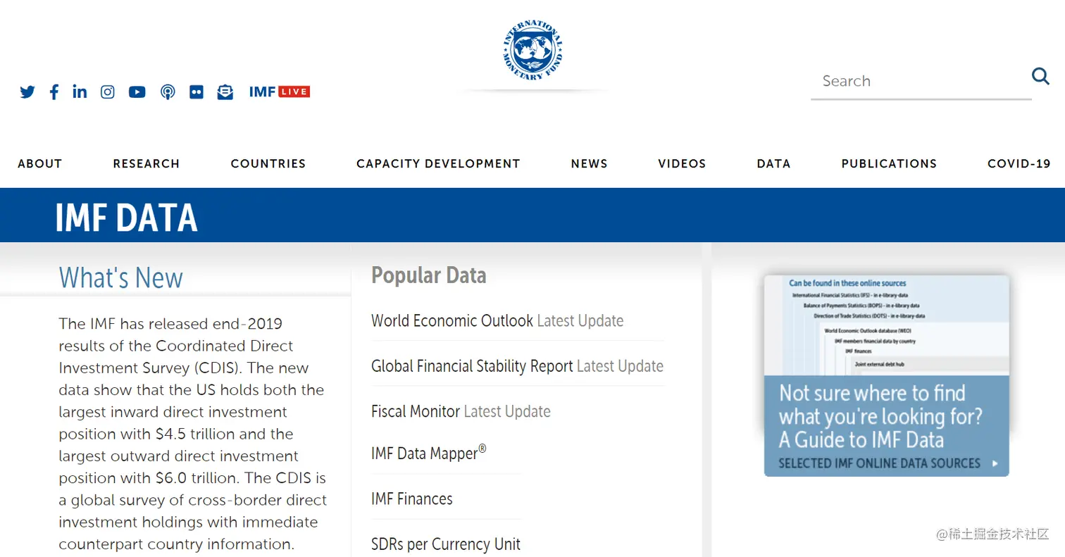
Task: Open the Fiscal Monitor link
Action: (416, 411)
